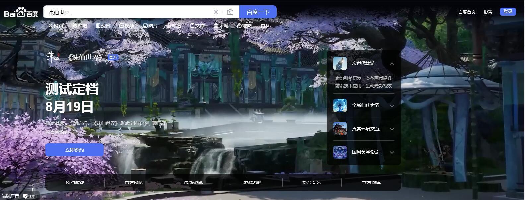Expand the 国风美学设定 section
This screenshot has height=200, width=525.
[392, 152]
